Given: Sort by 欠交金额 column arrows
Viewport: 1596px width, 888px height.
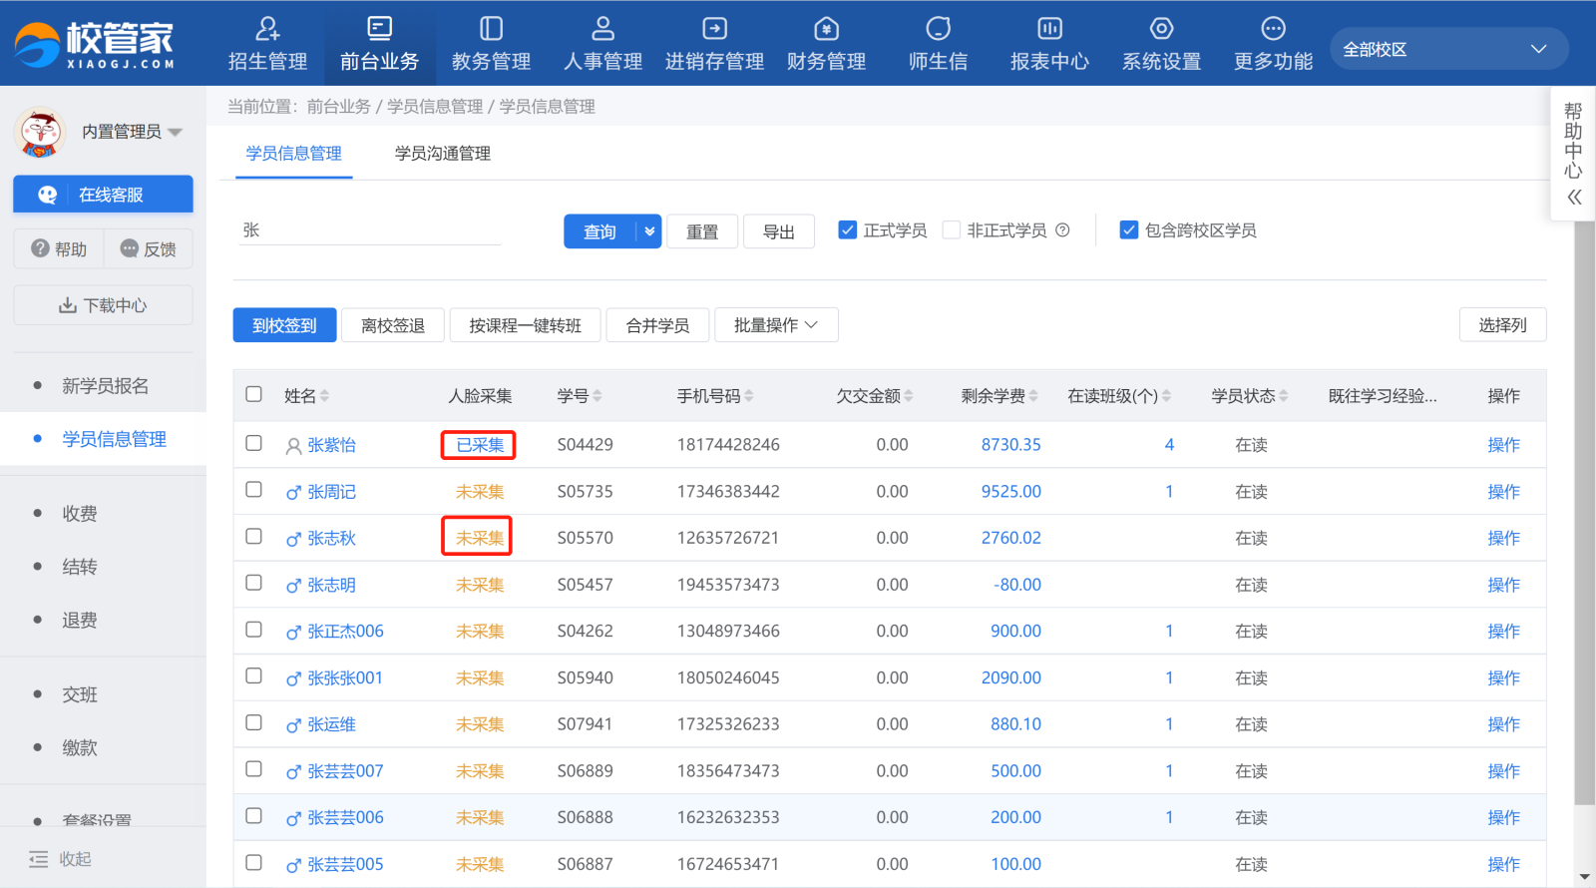Looking at the screenshot, I should pos(908,396).
